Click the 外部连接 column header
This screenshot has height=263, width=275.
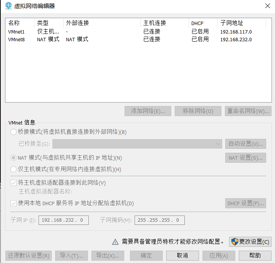click(x=102, y=23)
